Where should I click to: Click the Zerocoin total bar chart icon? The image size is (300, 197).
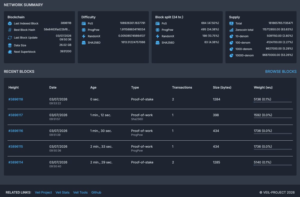[231, 30]
